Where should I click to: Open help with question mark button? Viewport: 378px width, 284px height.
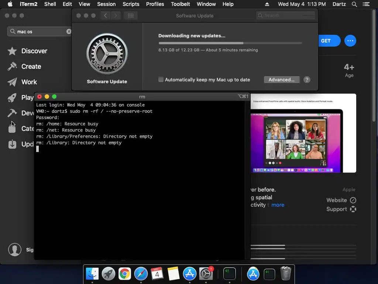click(x=307, y=80)
